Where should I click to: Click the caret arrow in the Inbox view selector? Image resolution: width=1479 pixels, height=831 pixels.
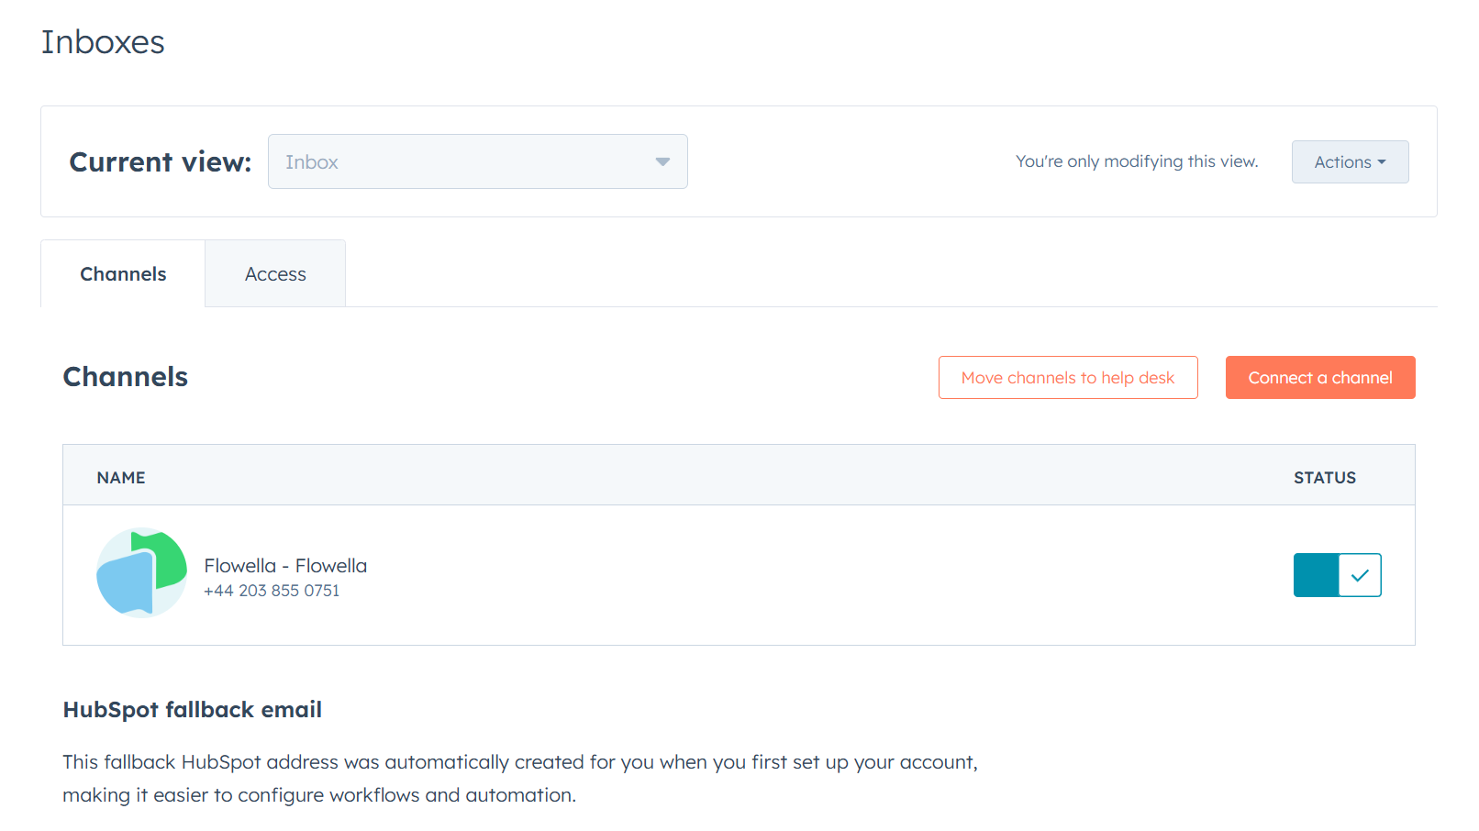point(662,162)
